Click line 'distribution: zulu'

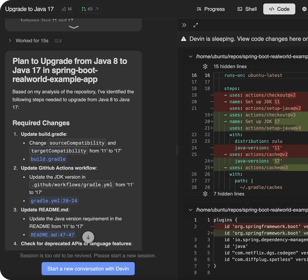pos(259,141)
